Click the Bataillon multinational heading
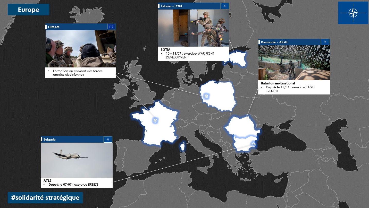The height and width of the screenshot is (208, 369). point(278,83)
